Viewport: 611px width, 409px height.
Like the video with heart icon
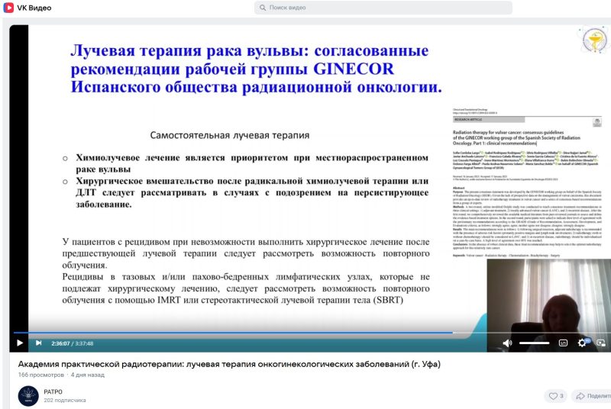tap(552, 396)
